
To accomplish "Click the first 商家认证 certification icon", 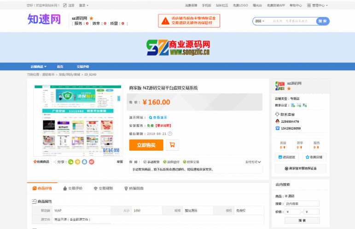I will pyautogui.click(x=293, y=105).
